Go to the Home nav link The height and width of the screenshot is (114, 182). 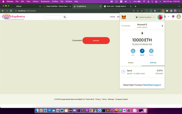coord(113,17)
